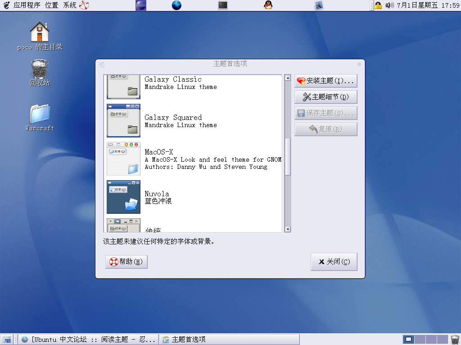
Task: Click the theme list scroll down arrow
Action: click(288, 230)
